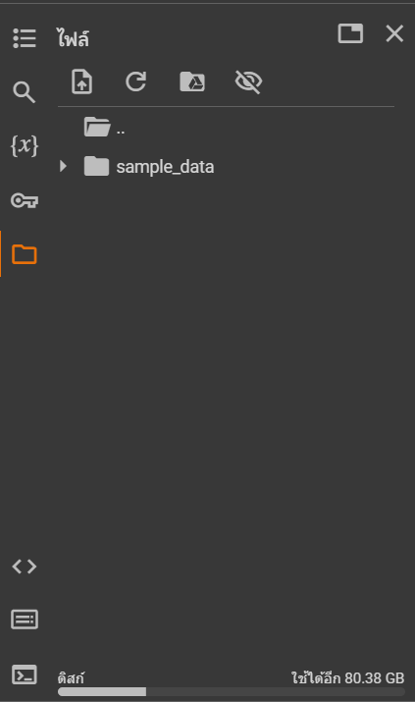
Task: Open the code snippets panel
Action: [x=25, y=567]
